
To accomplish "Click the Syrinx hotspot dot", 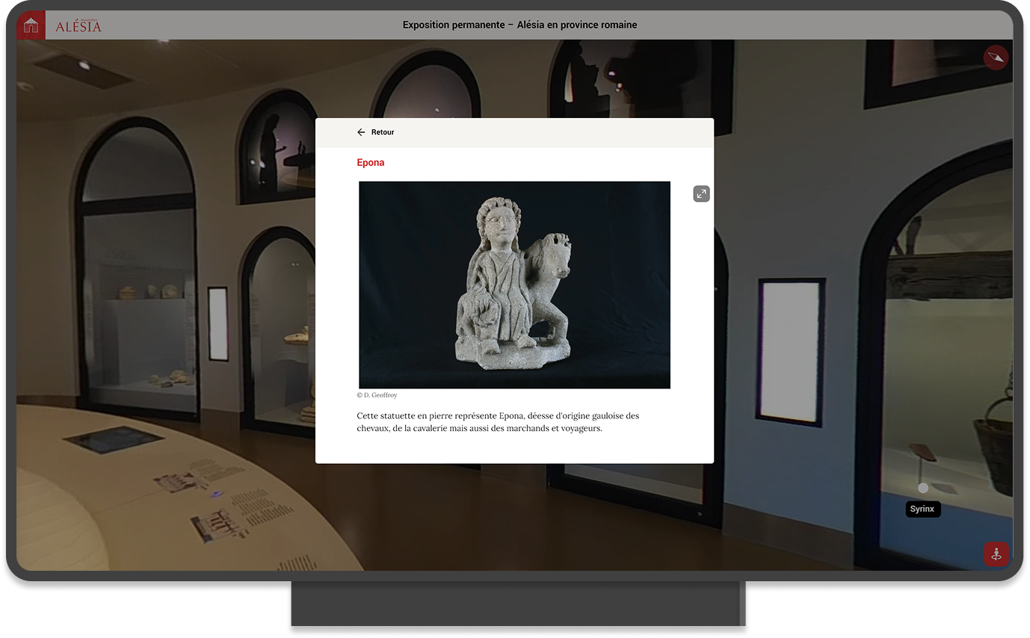I will coord(923,488).
